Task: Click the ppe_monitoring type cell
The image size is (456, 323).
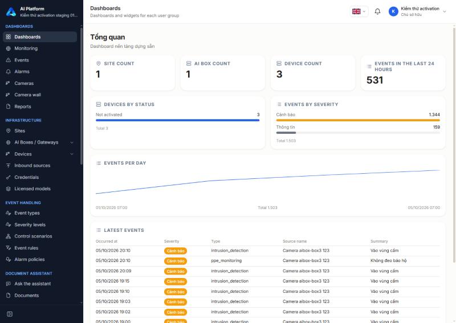Action: [x=226, y=261]
